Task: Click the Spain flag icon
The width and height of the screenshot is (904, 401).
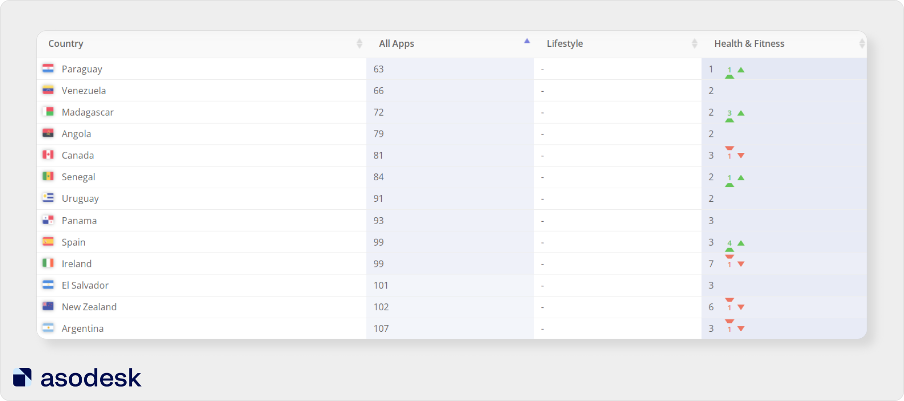Action: (48, 242)
